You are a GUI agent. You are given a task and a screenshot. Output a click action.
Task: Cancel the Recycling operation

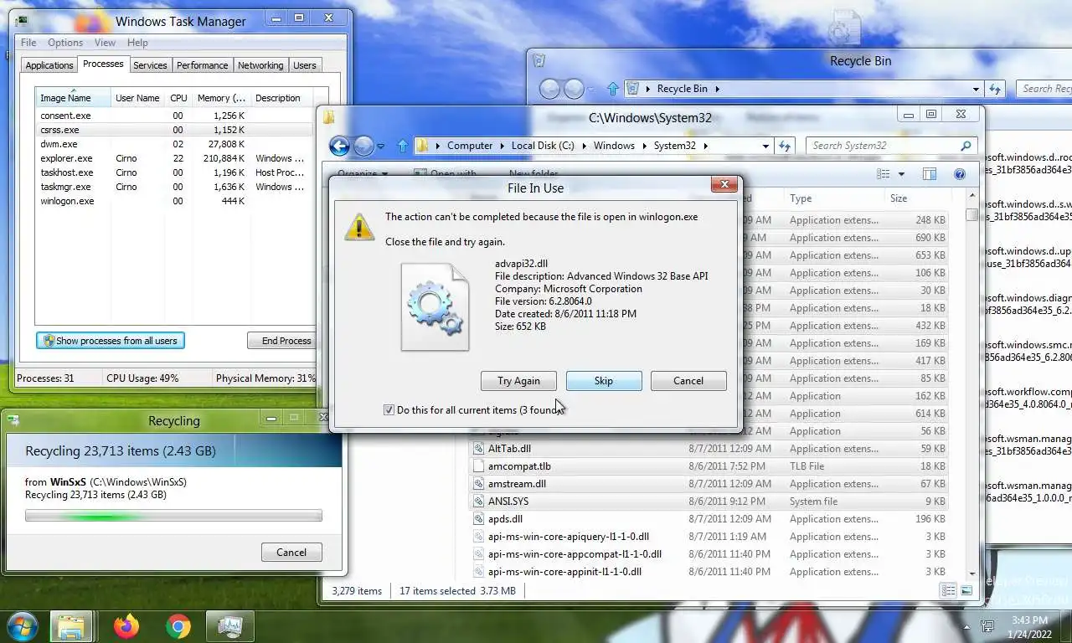291,553
